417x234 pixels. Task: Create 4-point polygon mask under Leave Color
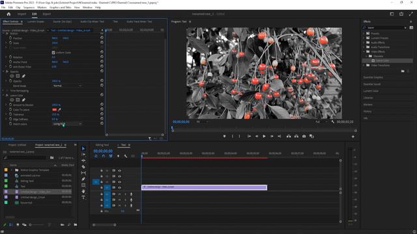point(18,99)
